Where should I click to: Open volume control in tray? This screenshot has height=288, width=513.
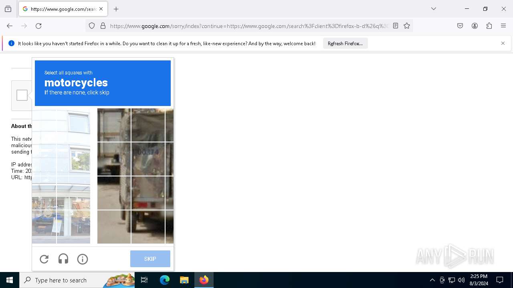tap(461, 280)
